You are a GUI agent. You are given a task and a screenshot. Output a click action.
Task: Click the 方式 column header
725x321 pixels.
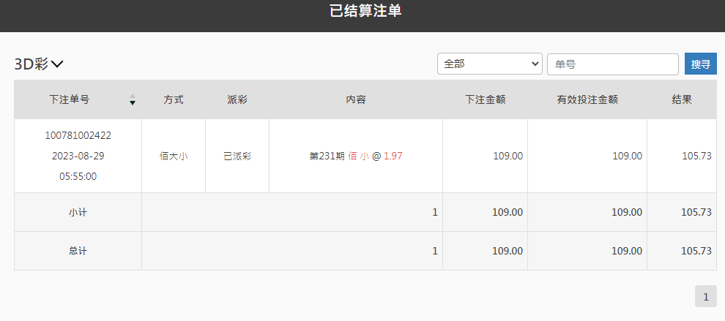174,99
